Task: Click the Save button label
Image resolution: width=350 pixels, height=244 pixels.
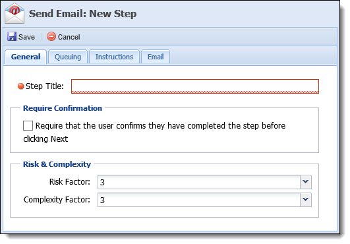Action: (x=26, y=37)
